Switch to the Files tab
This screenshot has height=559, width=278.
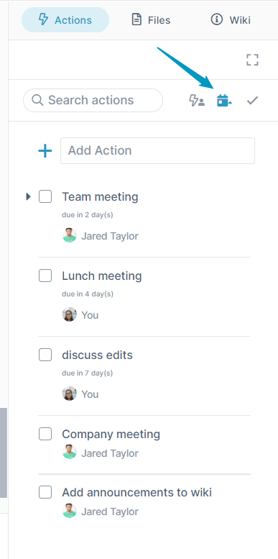point(151,20)
